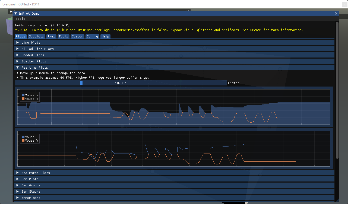The height and width of the screenshot is (204, 348).
Task: Expand the Shaded Plots section
Action: coord(33,55)
